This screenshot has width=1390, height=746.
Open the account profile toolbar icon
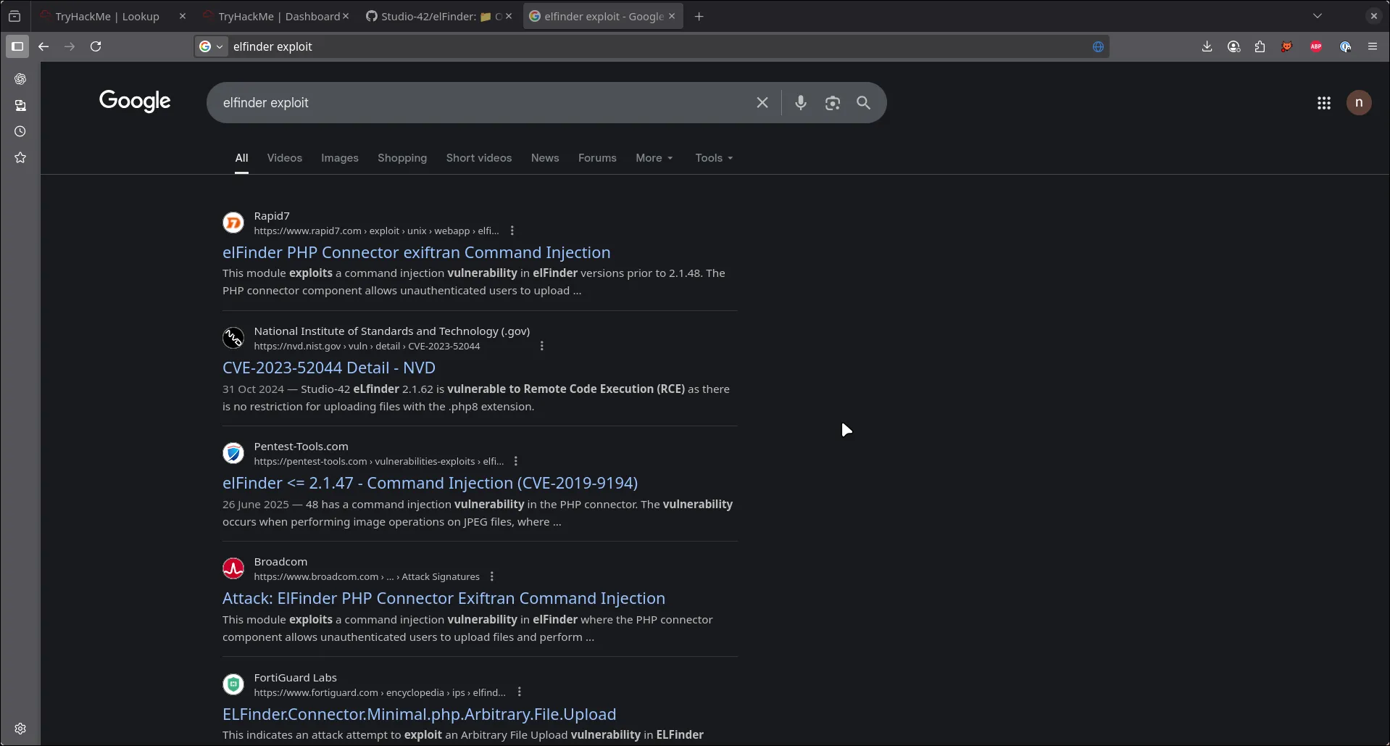1233,46
